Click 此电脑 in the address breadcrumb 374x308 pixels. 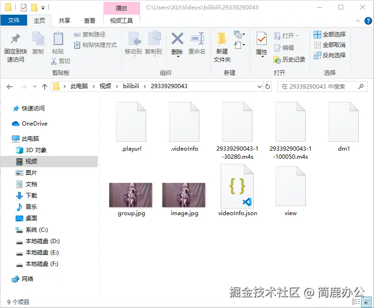point(79,86)
